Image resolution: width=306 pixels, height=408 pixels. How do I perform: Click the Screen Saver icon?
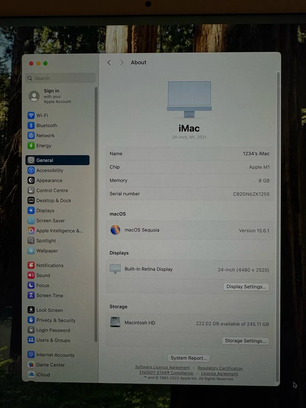coord(31,221)
